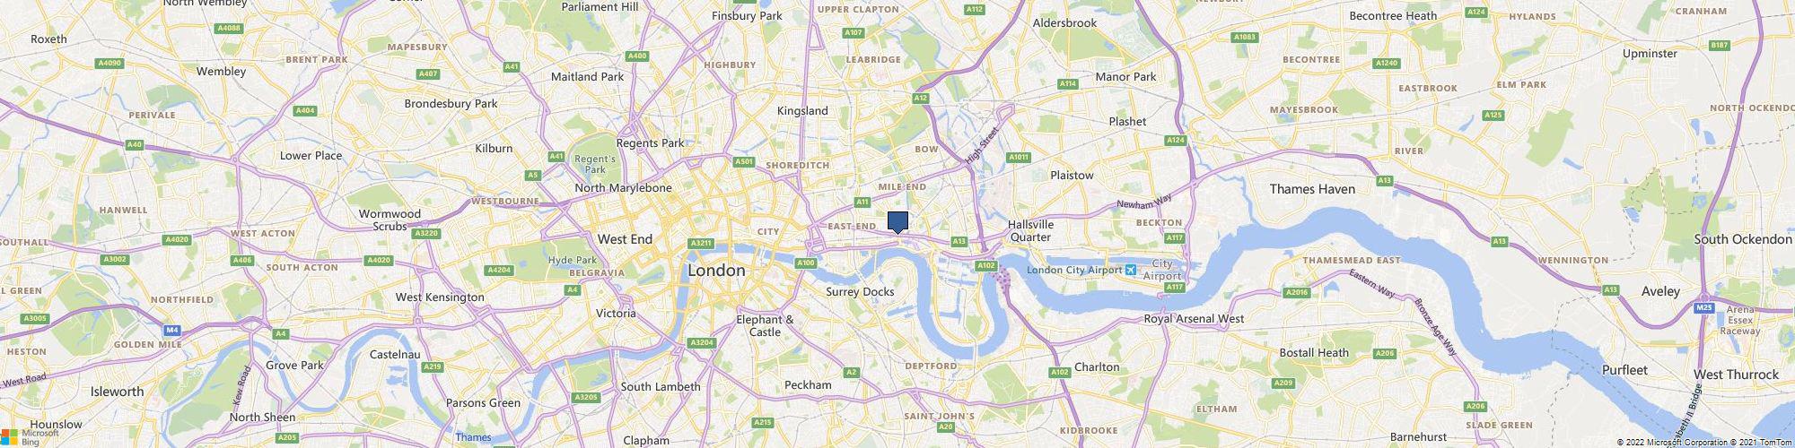The height and width of the screenshot is (448, 1795).
Task: Click the Thames Haven label
Action: 1312,189
